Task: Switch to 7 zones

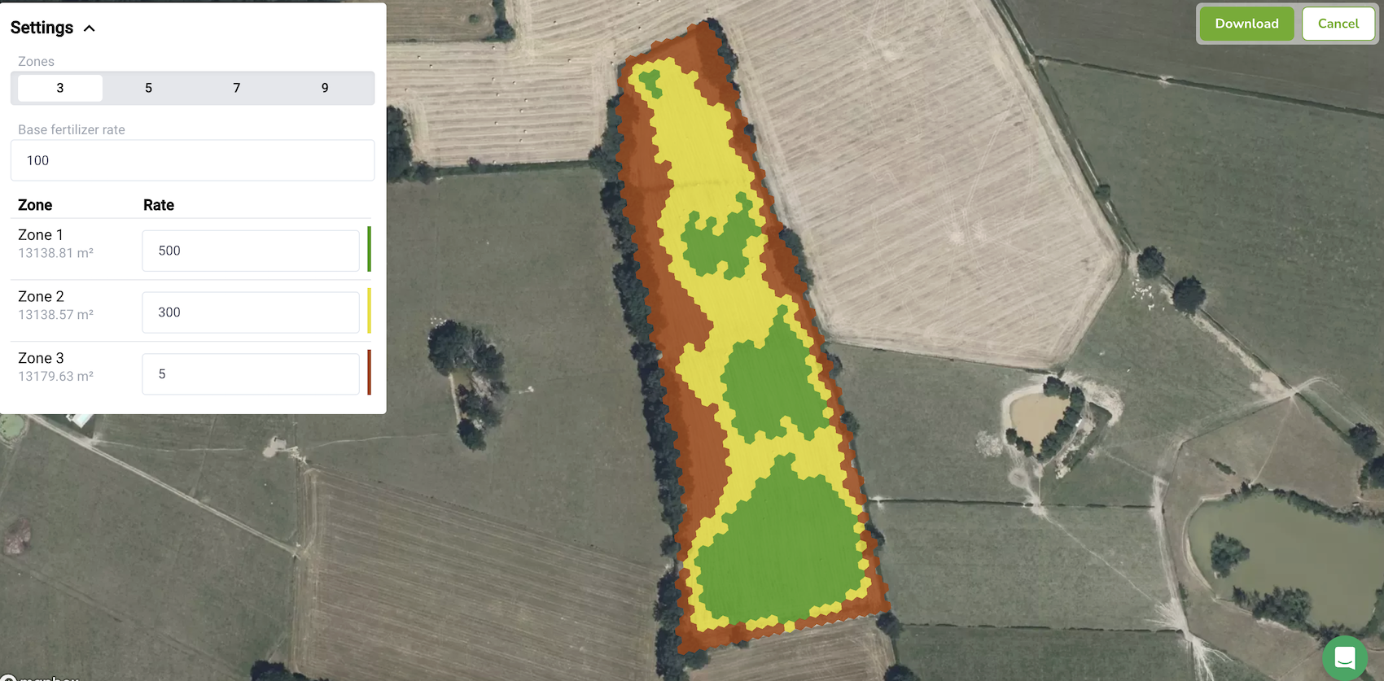Action: [x=236, y=88]
